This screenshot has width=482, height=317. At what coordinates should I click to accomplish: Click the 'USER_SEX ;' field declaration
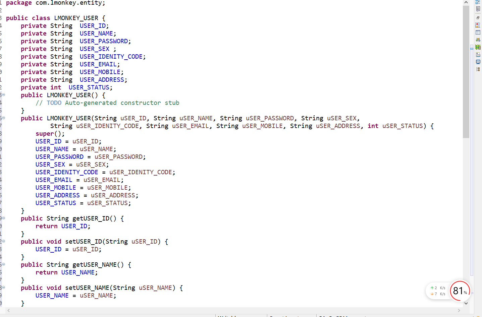coord(98,49)
